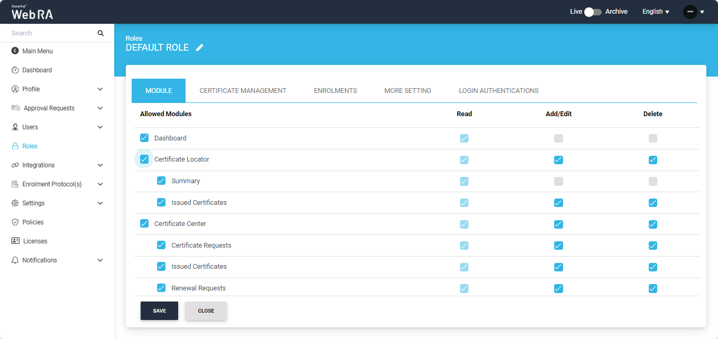Image resolution: width=718 pixels, height=339 pixels.
Task: Uncheck Add/Edit for Certificate Requests
Action: [558, 246]
